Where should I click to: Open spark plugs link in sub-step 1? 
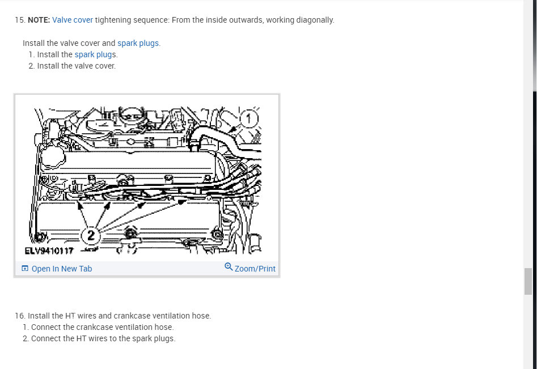[95, 54]
